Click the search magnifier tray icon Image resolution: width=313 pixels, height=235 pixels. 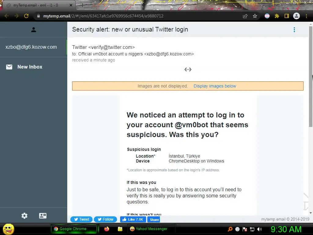coord(230,229)
